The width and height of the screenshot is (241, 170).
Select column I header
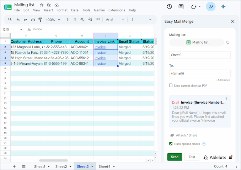pyautogui.click(x=106, y=35)
